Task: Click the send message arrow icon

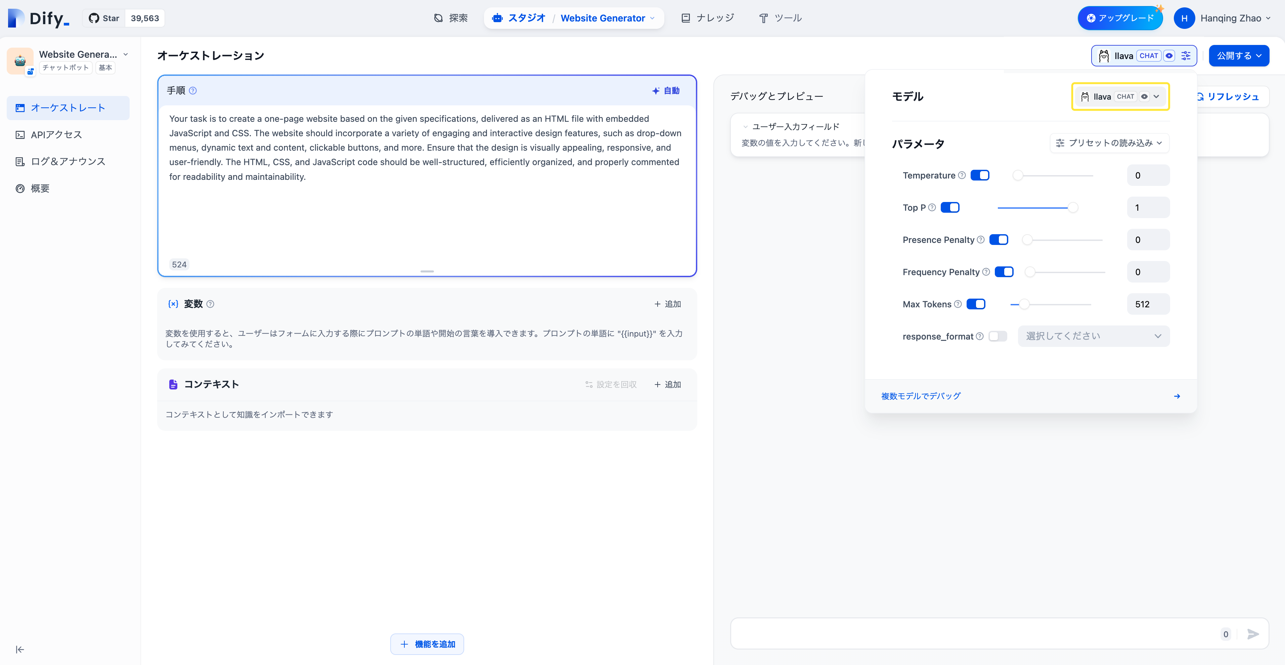Action: (1253, 634)
